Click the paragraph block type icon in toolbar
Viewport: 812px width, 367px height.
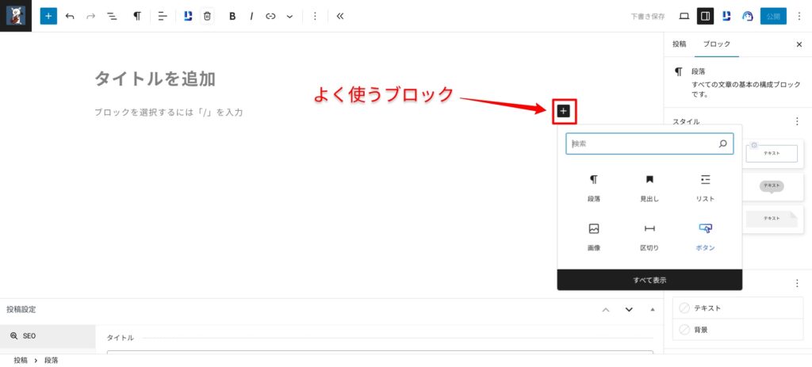(x=137, y=16)
